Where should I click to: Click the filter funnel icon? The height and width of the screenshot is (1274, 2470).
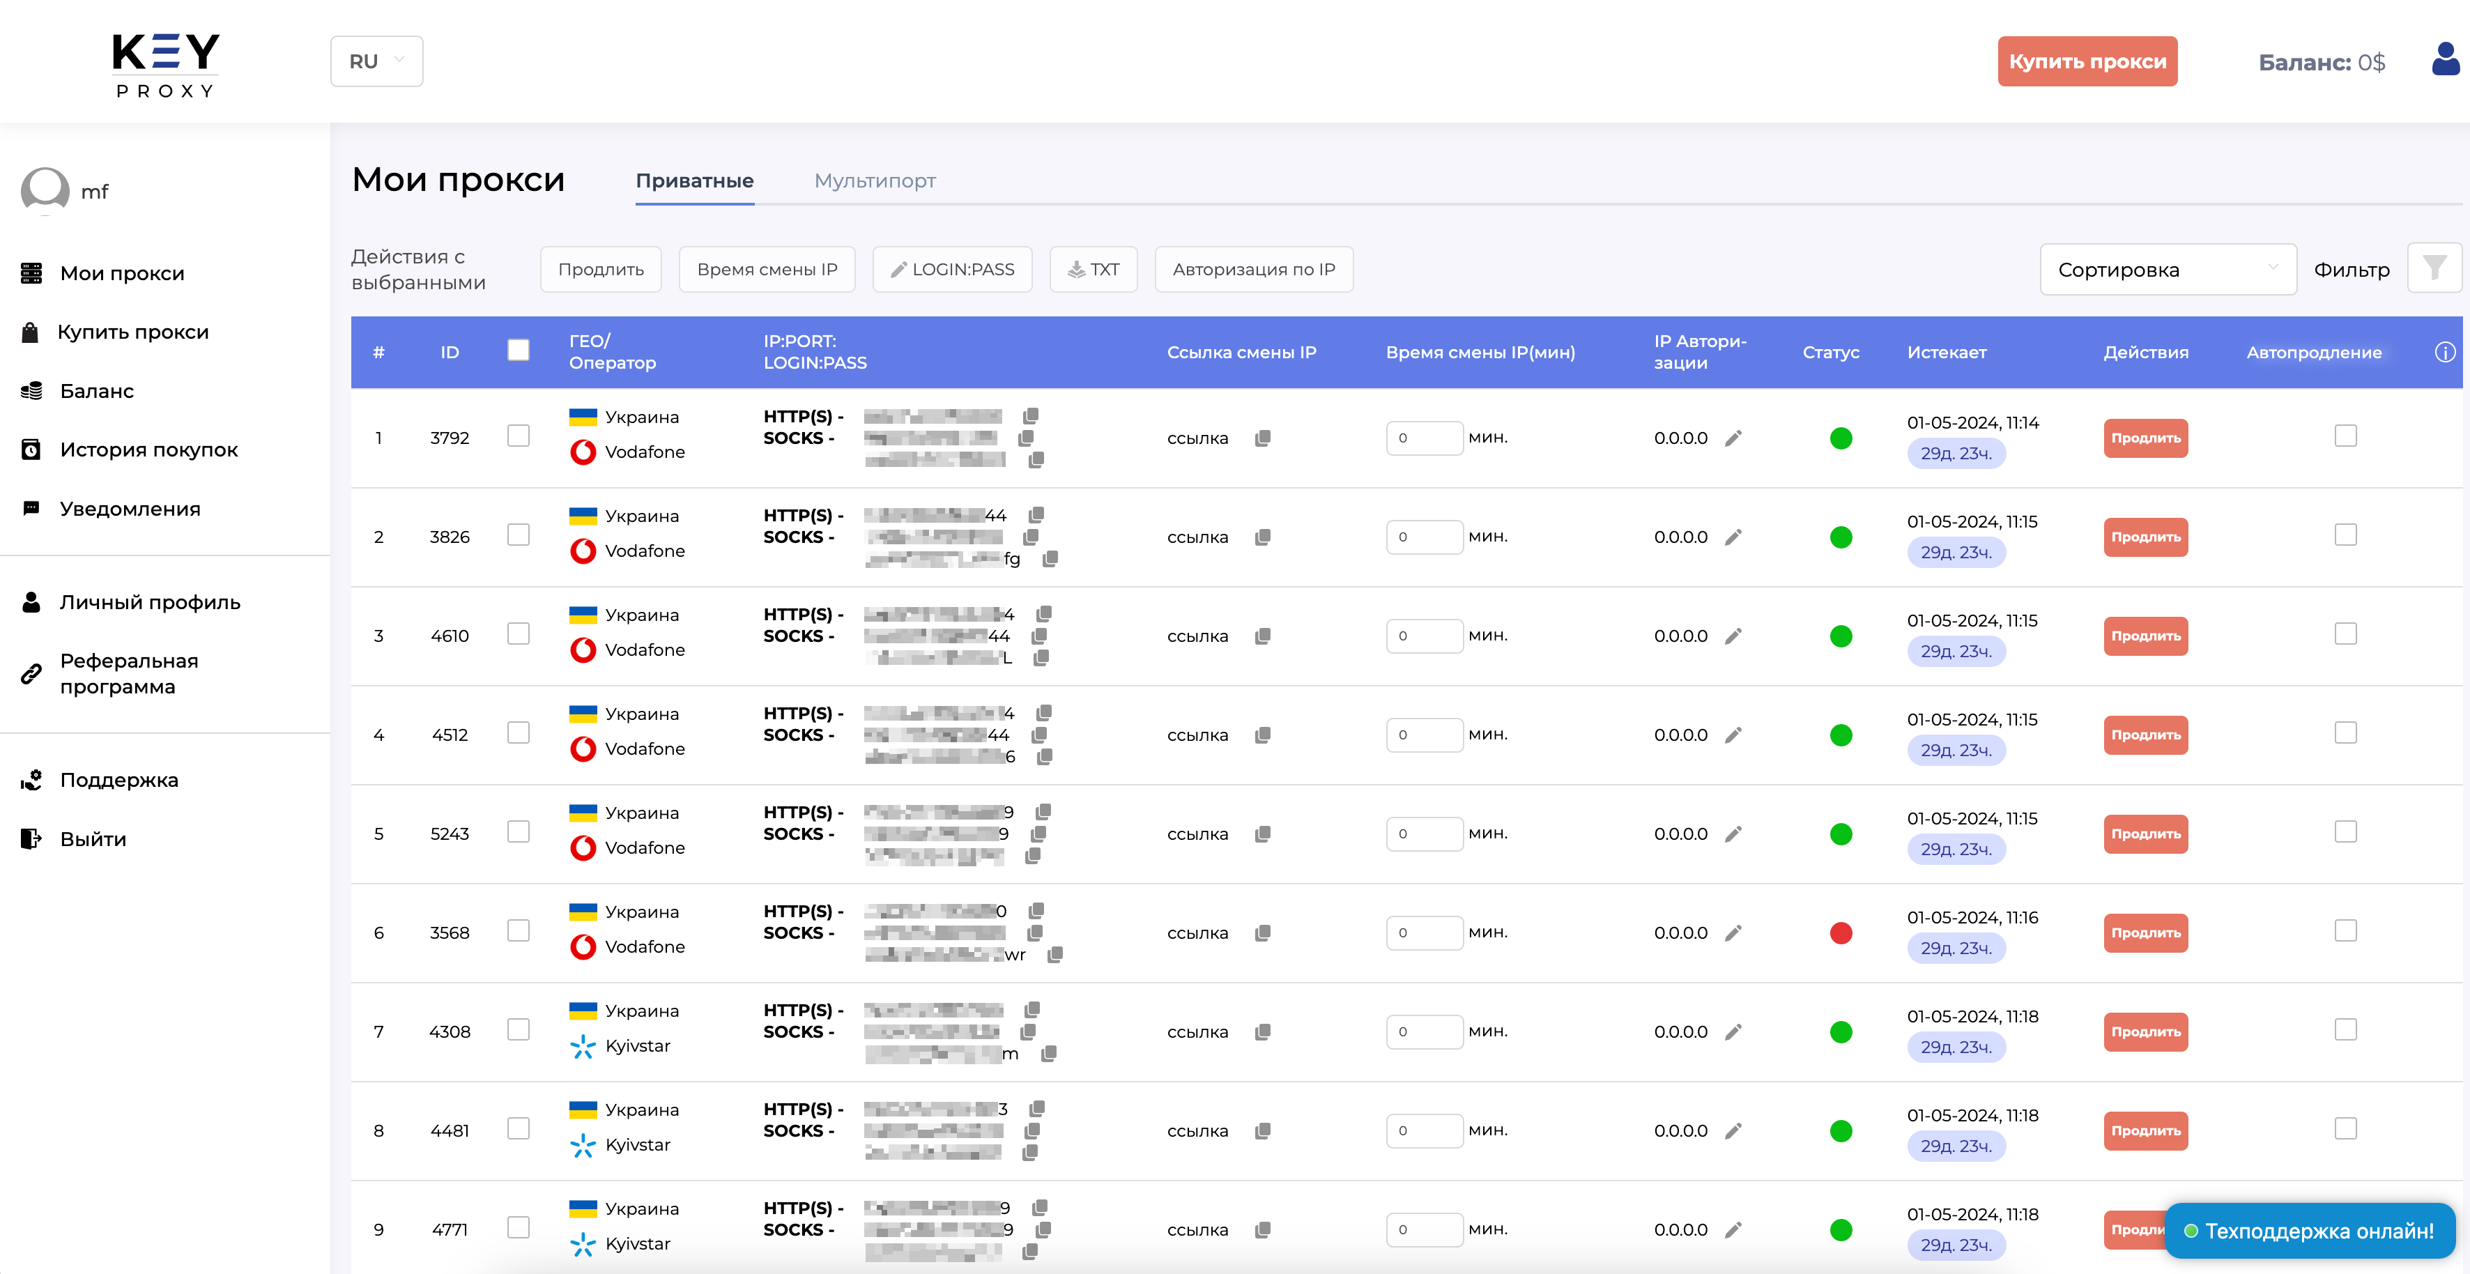point(2434,268)
